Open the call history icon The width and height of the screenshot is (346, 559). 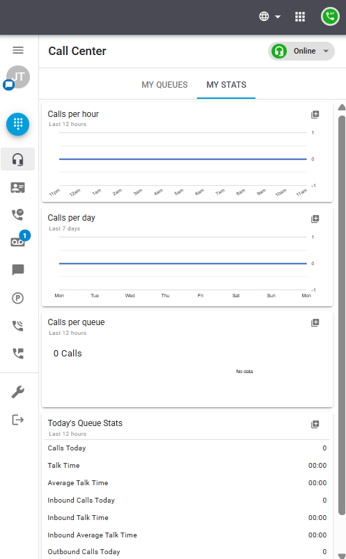point(18,214)
